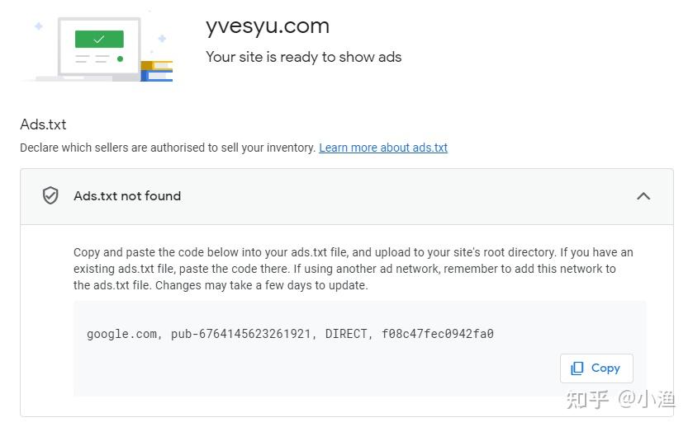The height and width of the screenshot is (427, 693).
Task: Click the shield checkmark icon
Action: [x=50, y=196]
